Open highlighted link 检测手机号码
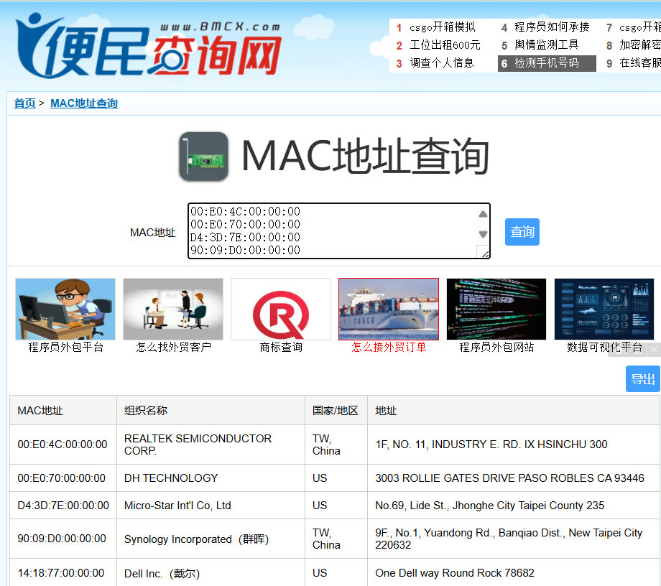This screenshot has height=586, width=661. click(547, 63)
